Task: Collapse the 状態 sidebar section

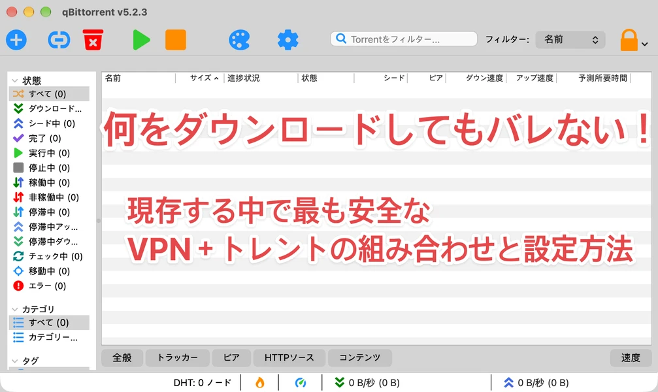Action: (14, 80)
